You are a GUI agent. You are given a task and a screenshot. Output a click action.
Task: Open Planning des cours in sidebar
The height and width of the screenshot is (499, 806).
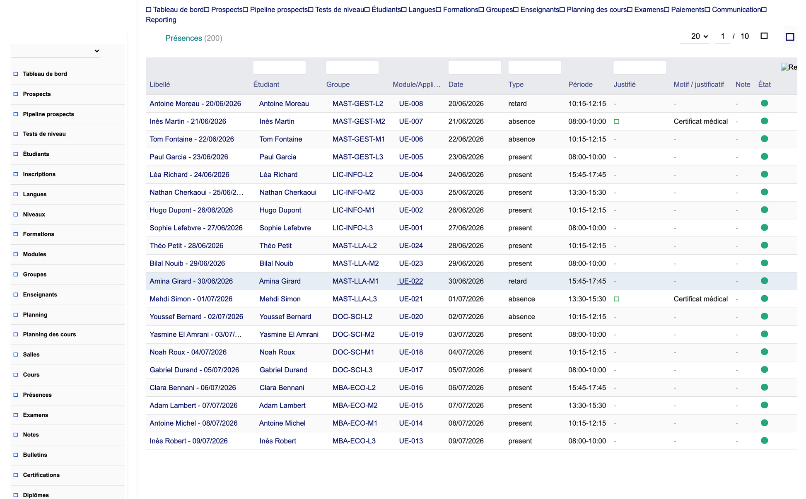[49, 335]
